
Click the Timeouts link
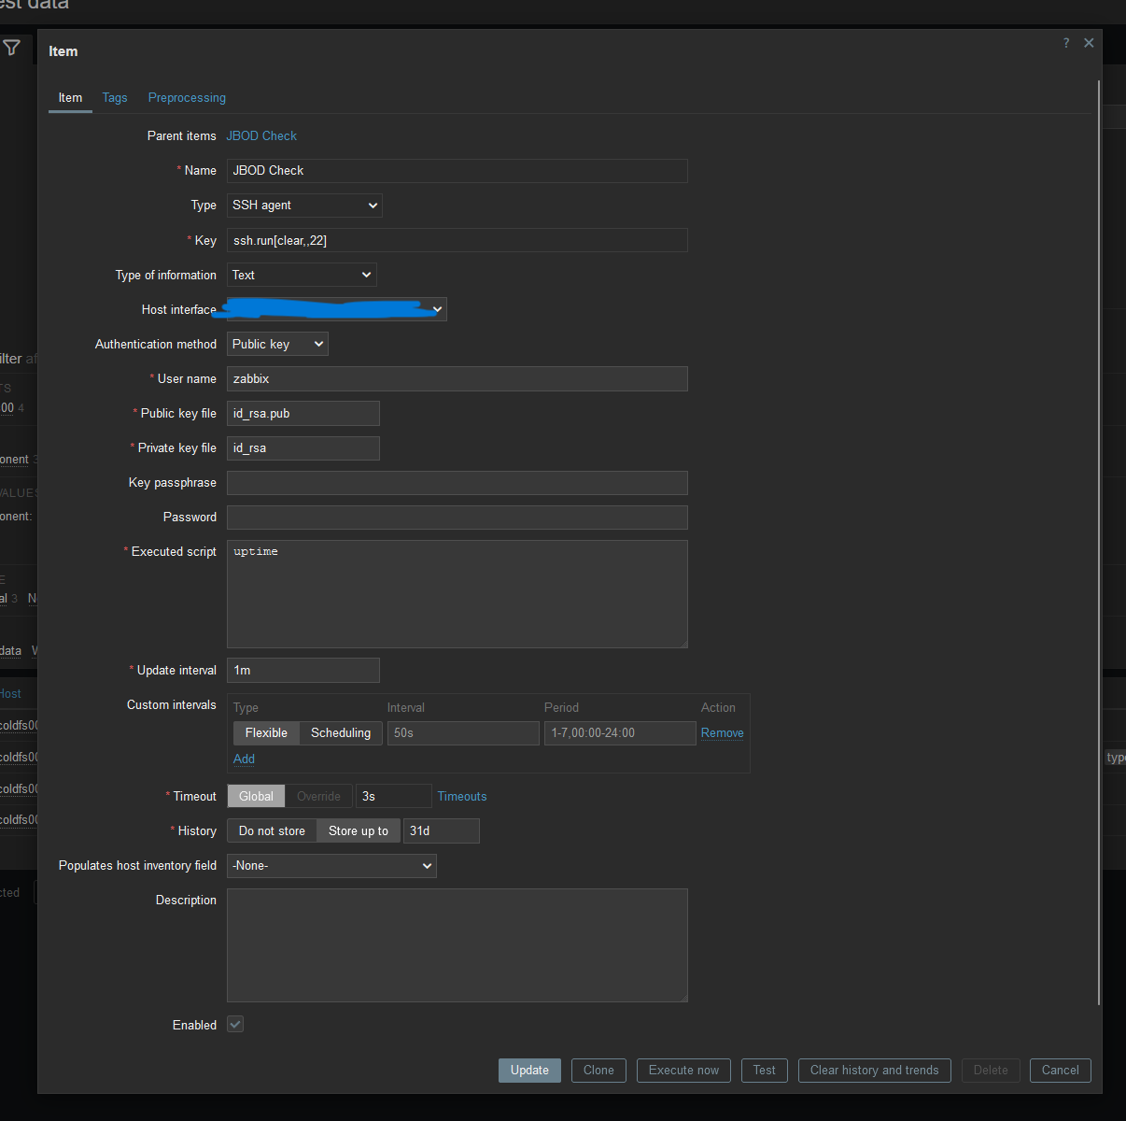pyautogui.click(x=462, y=797)
